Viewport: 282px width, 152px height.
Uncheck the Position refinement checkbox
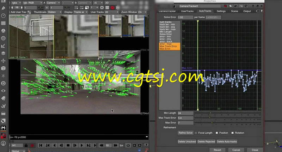tap(217, 133)
